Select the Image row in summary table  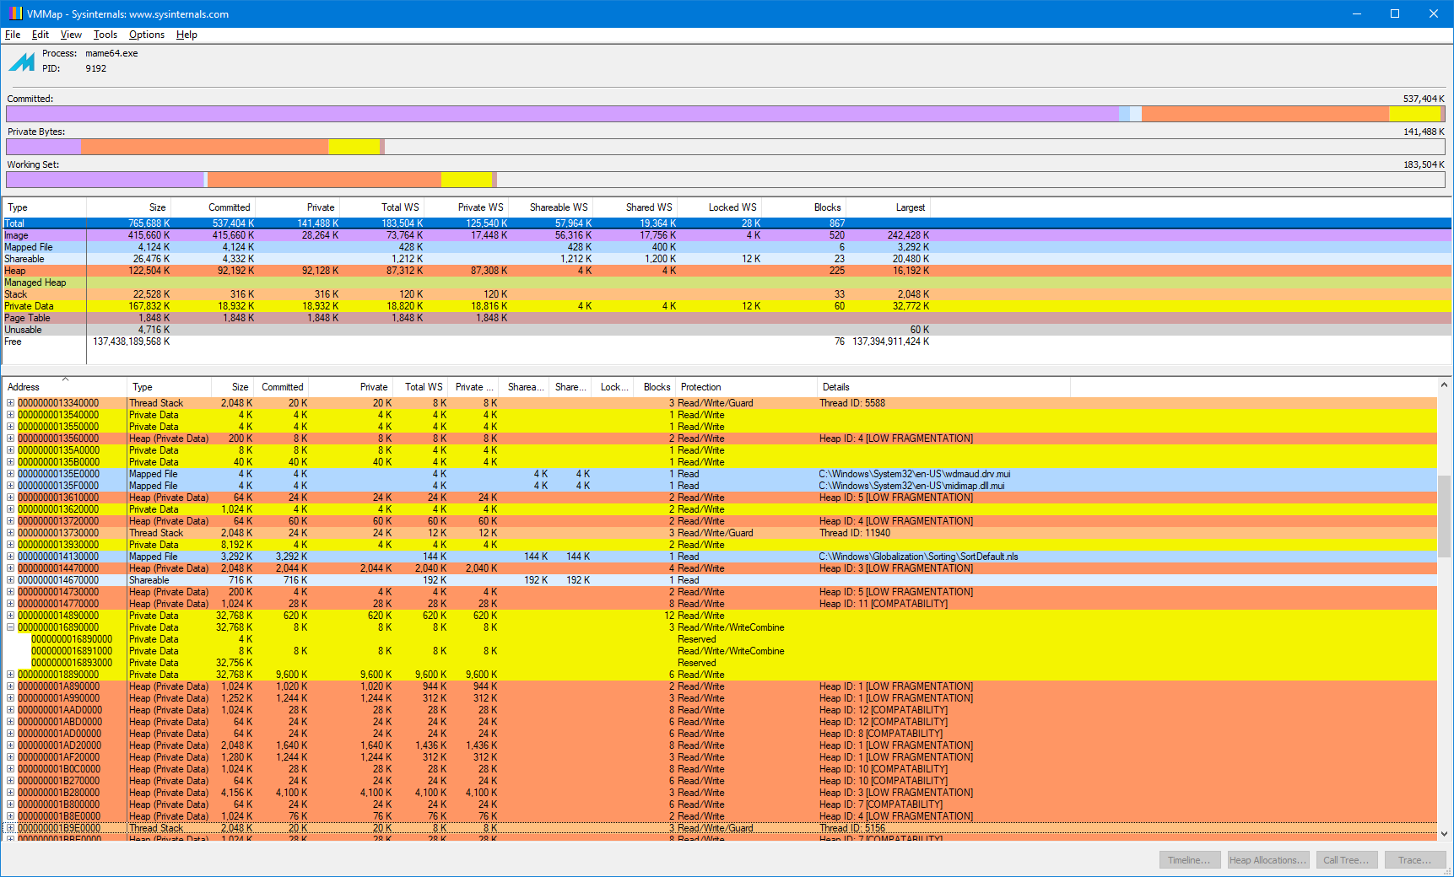(17, 235)
